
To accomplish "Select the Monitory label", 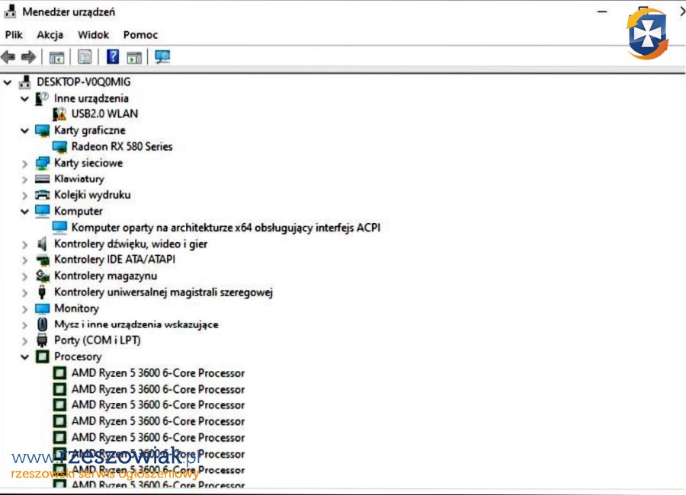I will coord(76,308).
